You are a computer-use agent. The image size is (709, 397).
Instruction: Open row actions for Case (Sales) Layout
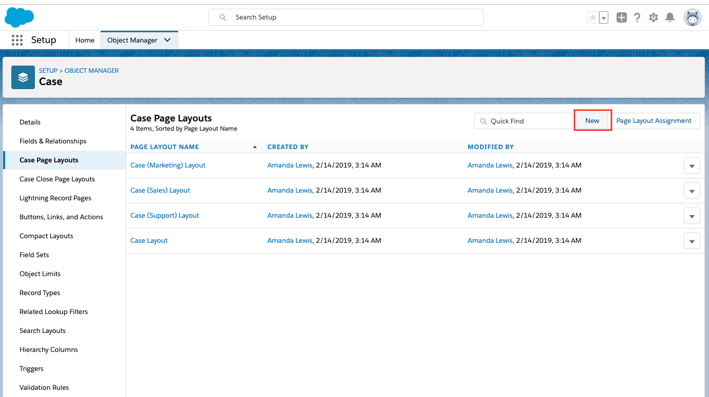click(x=692, y=191)
